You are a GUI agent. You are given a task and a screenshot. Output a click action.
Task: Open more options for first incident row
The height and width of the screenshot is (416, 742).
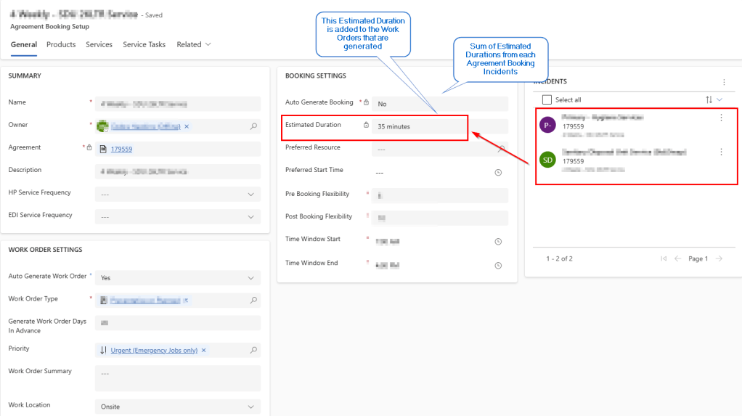[x=721, y=118]
